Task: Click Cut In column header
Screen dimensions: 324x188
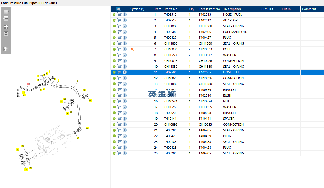Action: click(290, 9)
